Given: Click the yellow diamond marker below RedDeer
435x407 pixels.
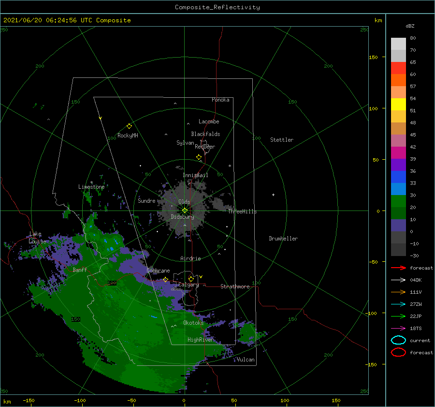Looking at the screenshot, I should 199,157.
